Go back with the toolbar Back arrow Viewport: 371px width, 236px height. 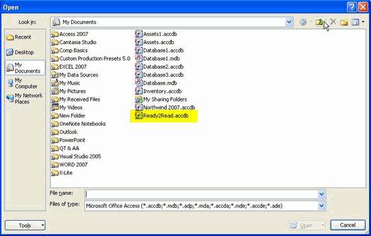303,22
